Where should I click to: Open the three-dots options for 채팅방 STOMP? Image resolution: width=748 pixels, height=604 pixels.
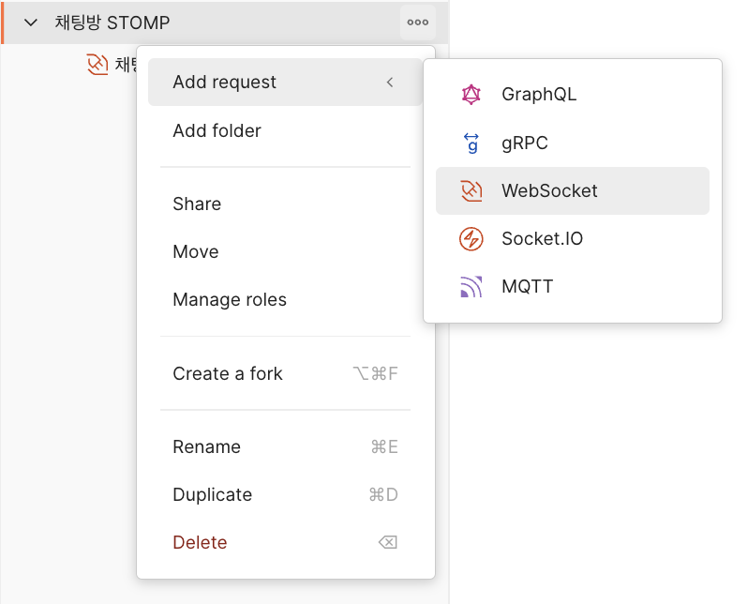(x=417, y=23)
